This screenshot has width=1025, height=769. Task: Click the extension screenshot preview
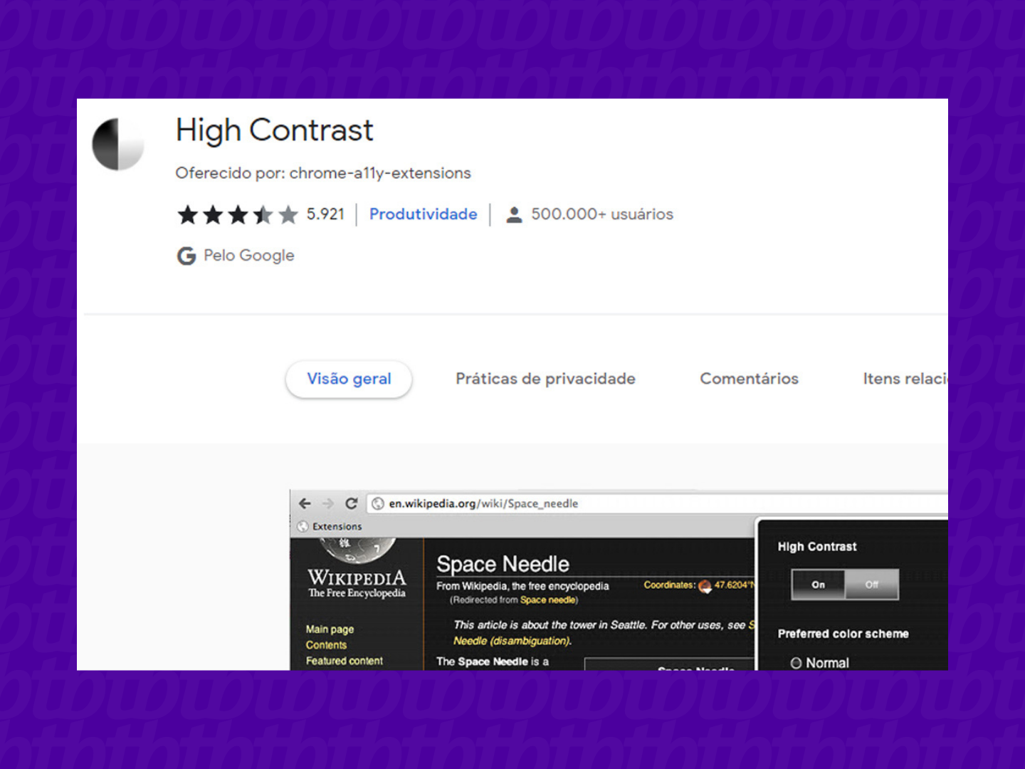coord(619,580)
